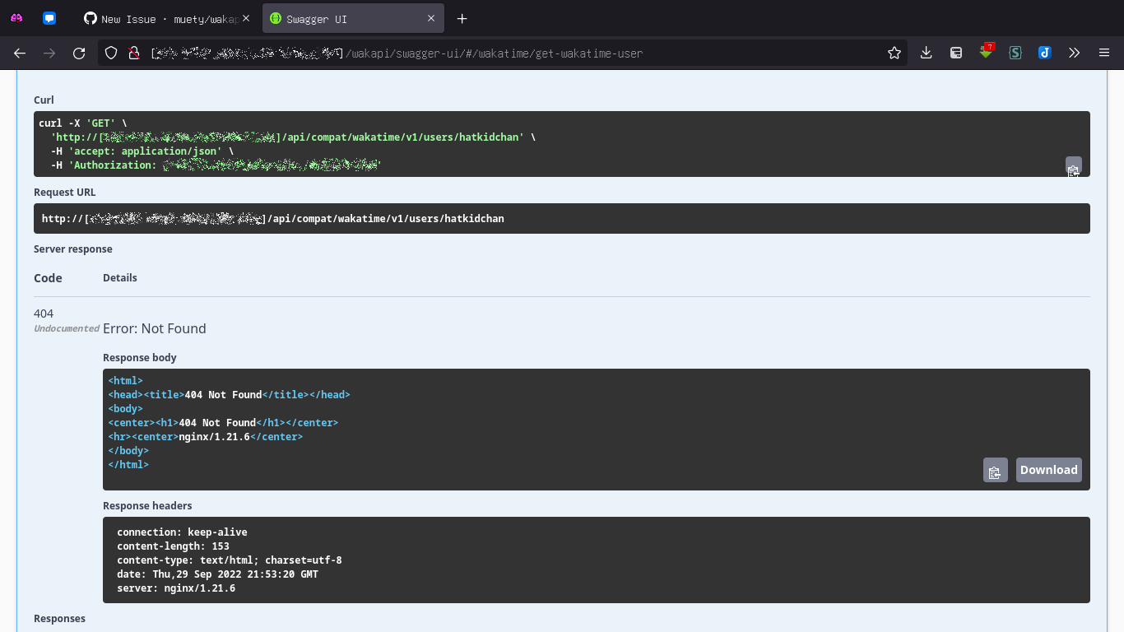Open the sidebars panel icon
The width and height of the screenshot is (1124, 632).
(955, 52)
